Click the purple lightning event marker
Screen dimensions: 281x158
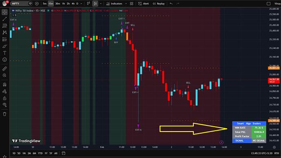pos(222,143)
